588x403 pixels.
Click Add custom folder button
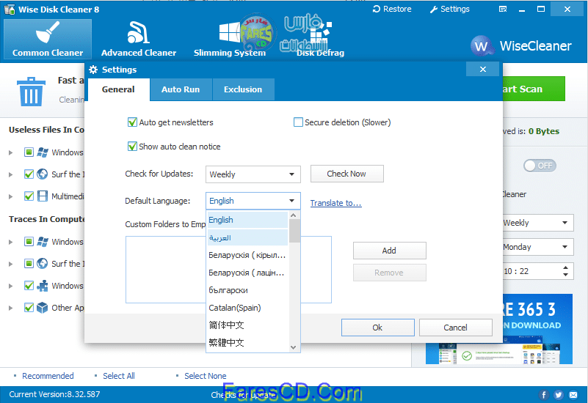(389, 251)
